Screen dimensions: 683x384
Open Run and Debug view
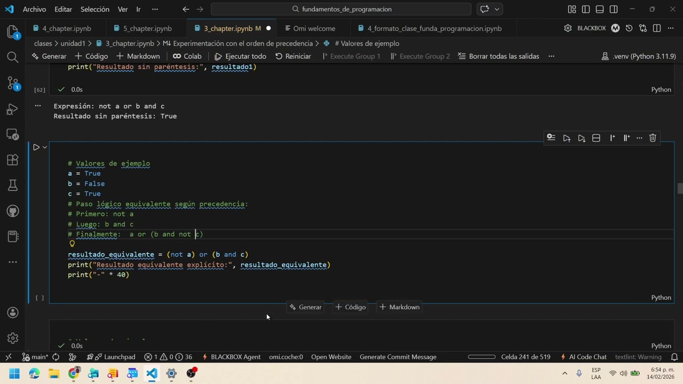point(13,109)
